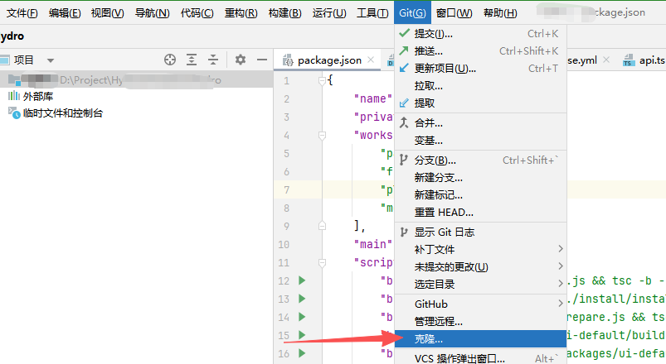Open 分支(B)... from the Git menu

coord(480,160)
